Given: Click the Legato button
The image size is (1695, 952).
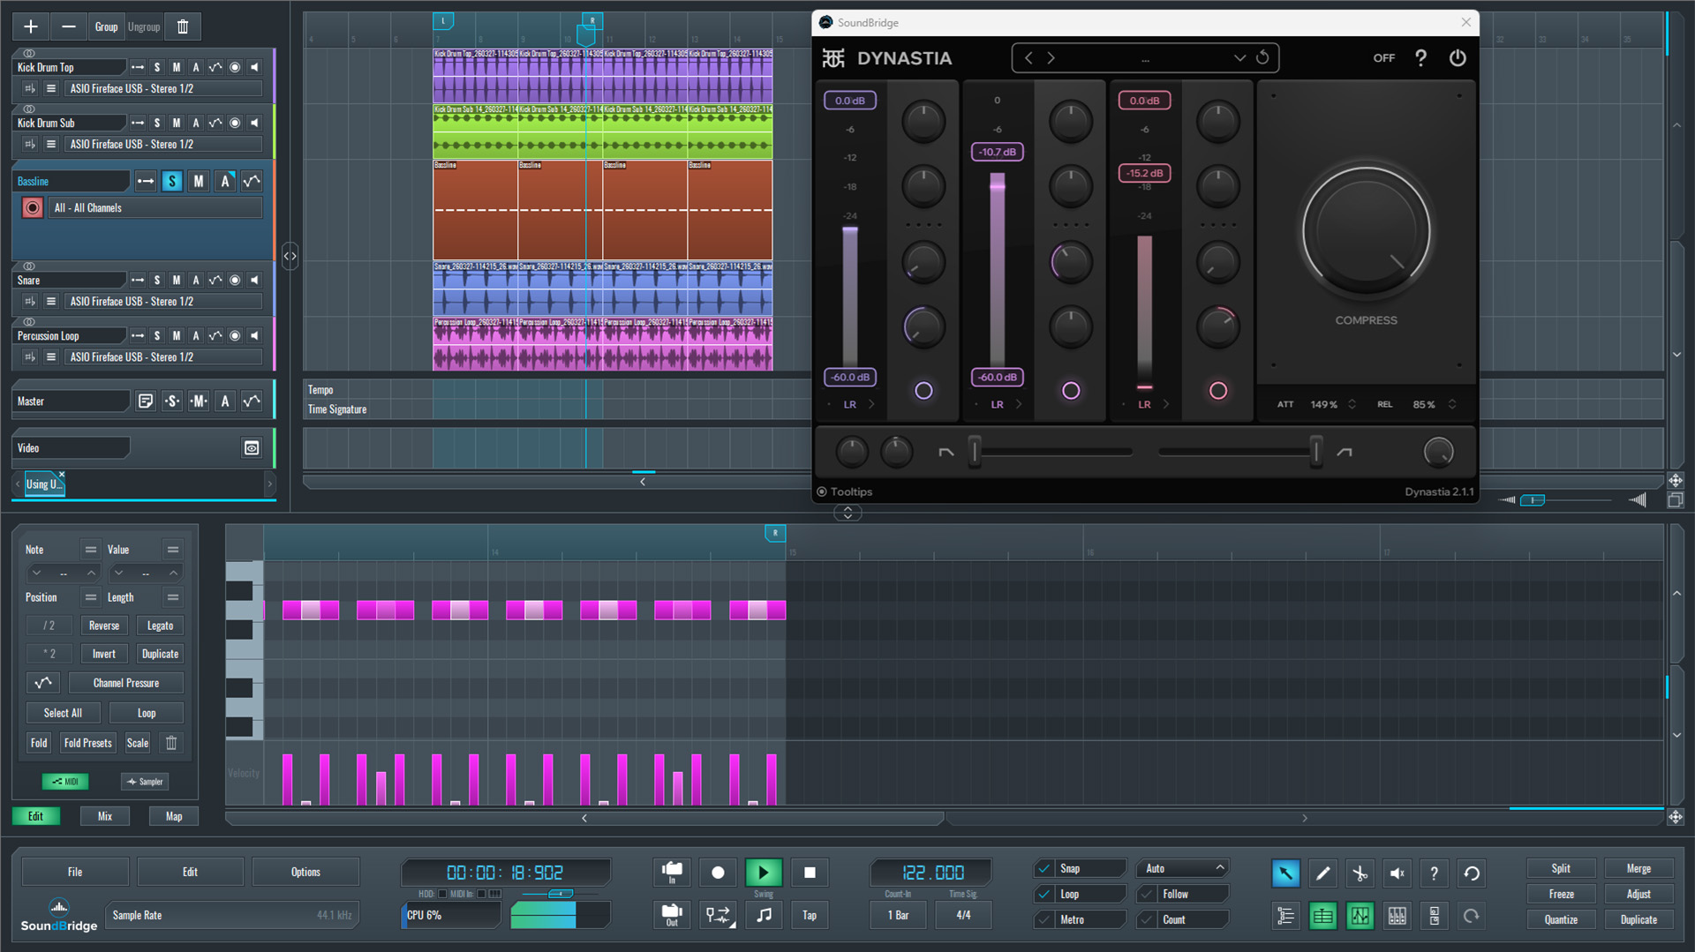Looking at the screenshot, I should coord(160,626).
